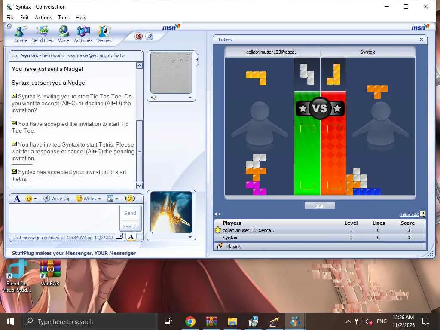
Task: Switch to handwriting pen mode
Action: coord(120,237)
